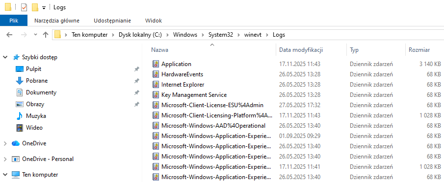Click the Szybki dostęp star icon
Screen dimensions: 444x182
point(16,57)
